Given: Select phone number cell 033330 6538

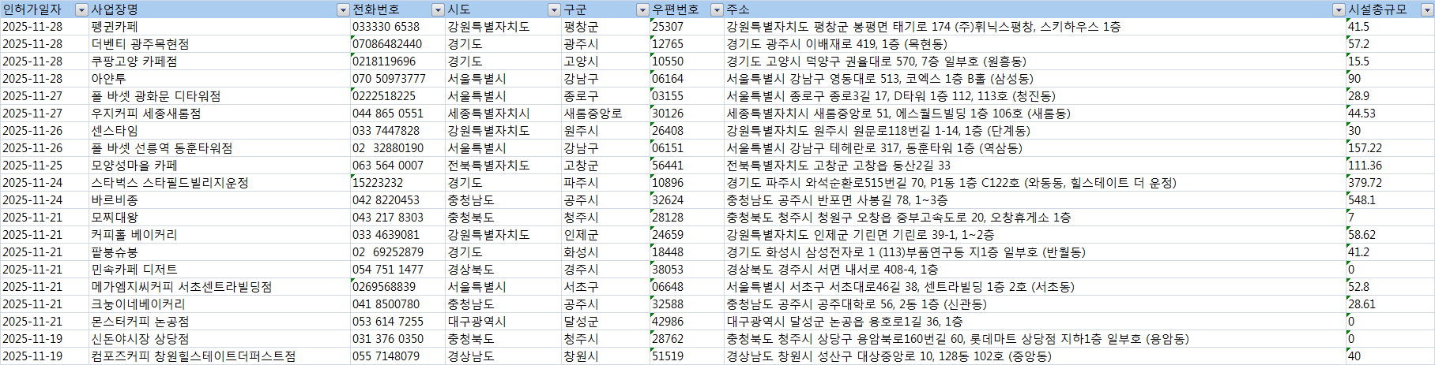Looking at the screenshot, I should (397, 27).
